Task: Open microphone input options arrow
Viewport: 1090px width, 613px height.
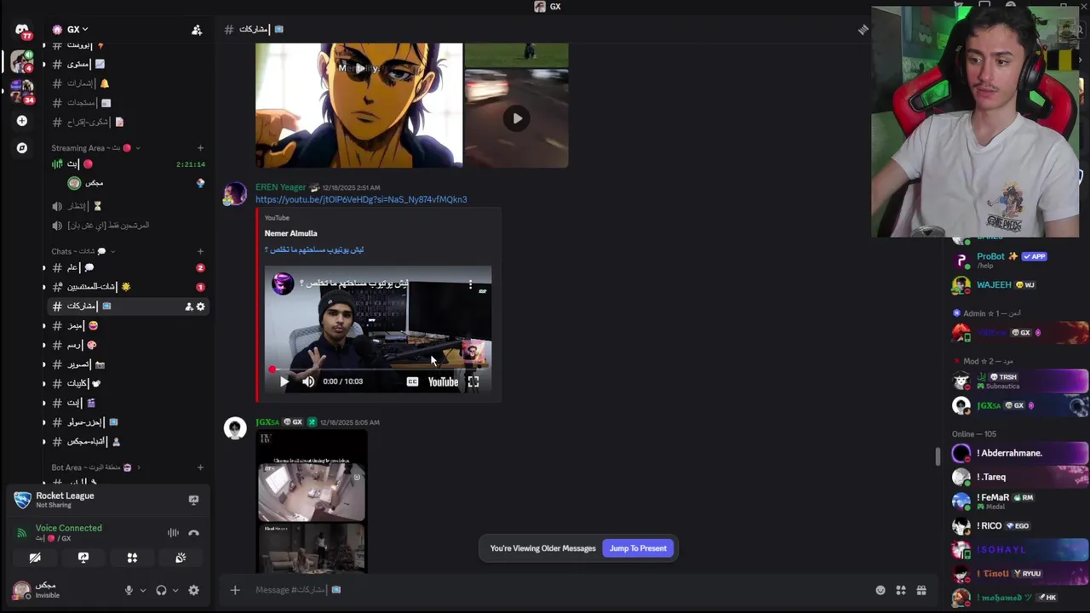Action: tap(142, 590)
